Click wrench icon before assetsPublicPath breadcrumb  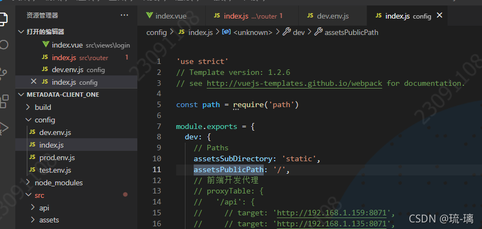[x=318, y=32]
